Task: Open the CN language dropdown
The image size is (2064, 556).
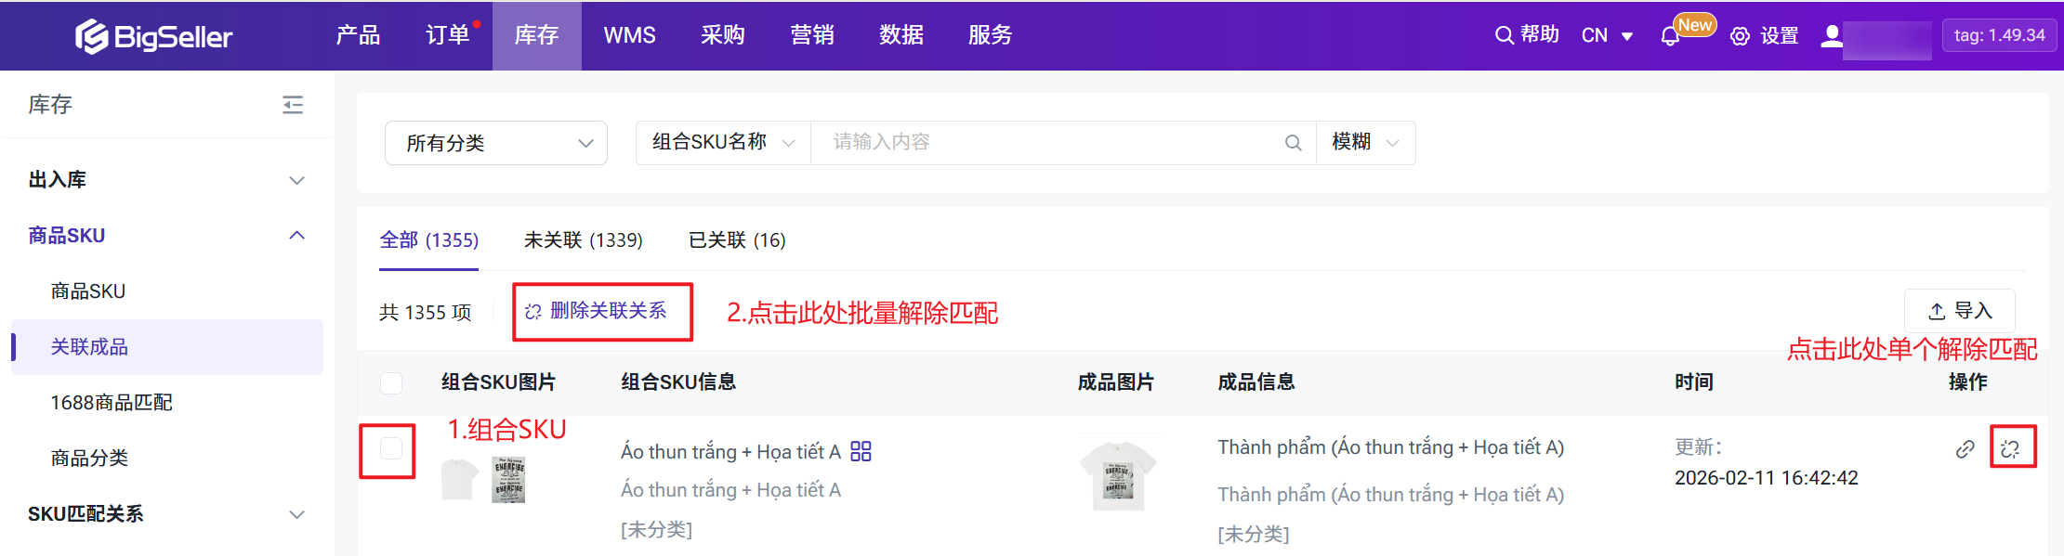Action: click(1607, 36)
